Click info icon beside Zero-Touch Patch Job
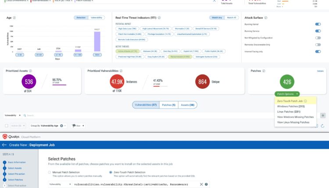Viewport: 329px width, 188px height. 305,101
